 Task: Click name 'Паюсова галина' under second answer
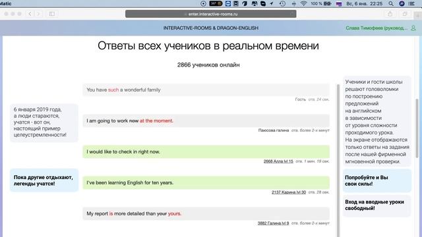tap(274, 130)
